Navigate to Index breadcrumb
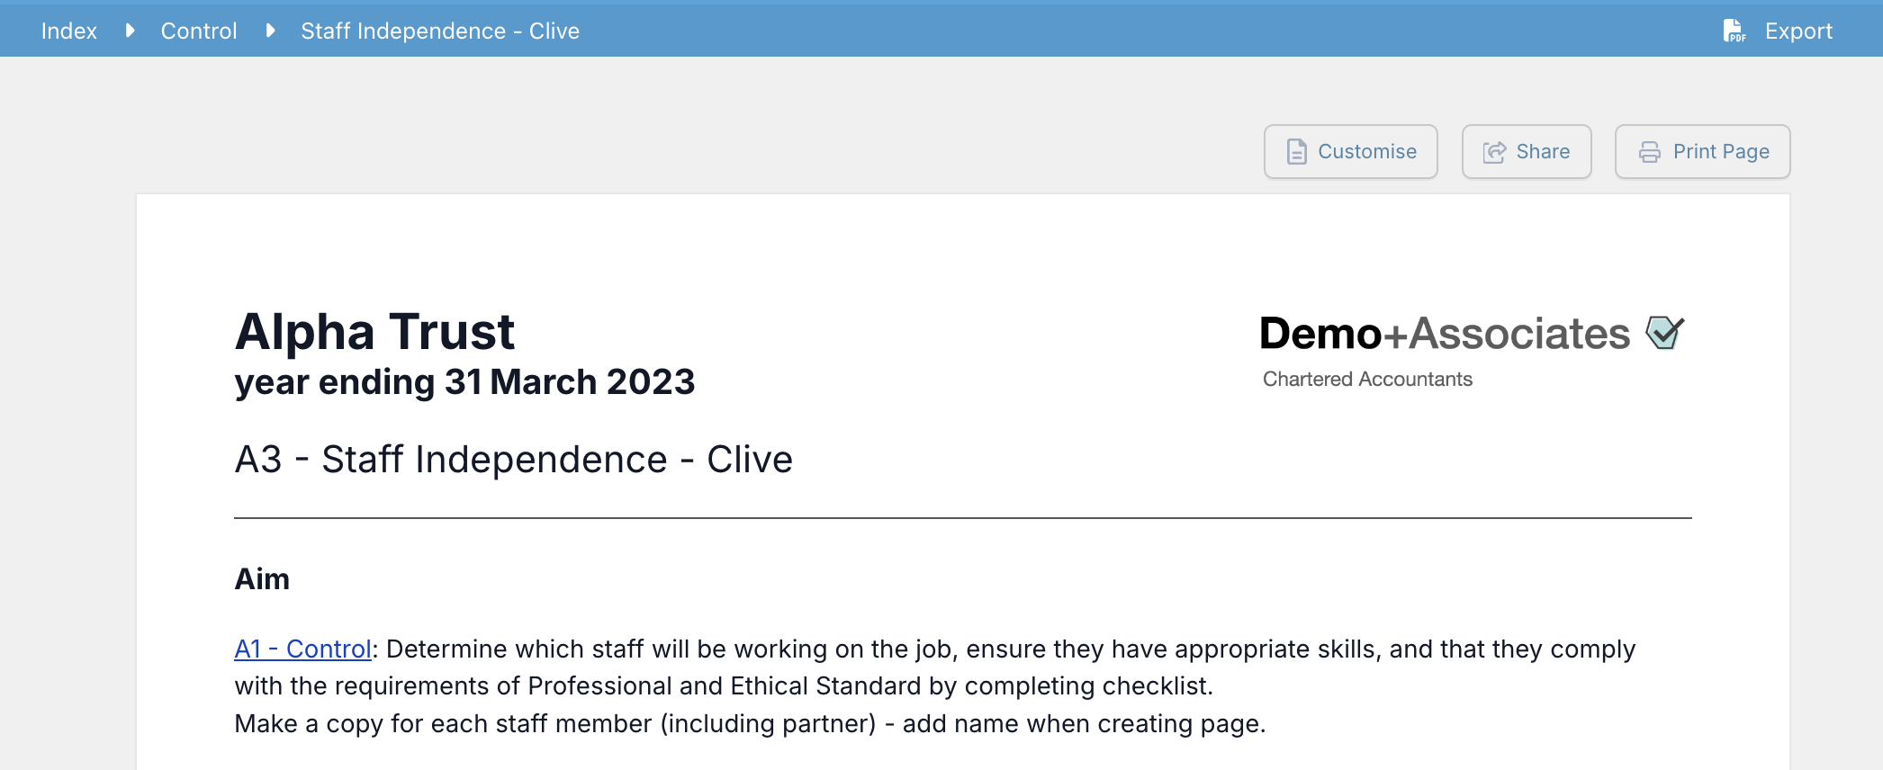The width and height of the screenshot is (1883, 770). [69, 31]
